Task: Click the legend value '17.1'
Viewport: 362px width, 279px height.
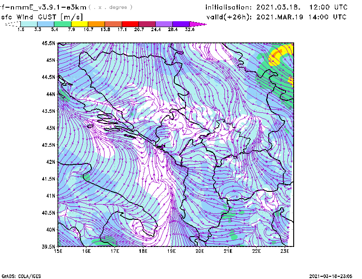Action: (x=122, y=29)
